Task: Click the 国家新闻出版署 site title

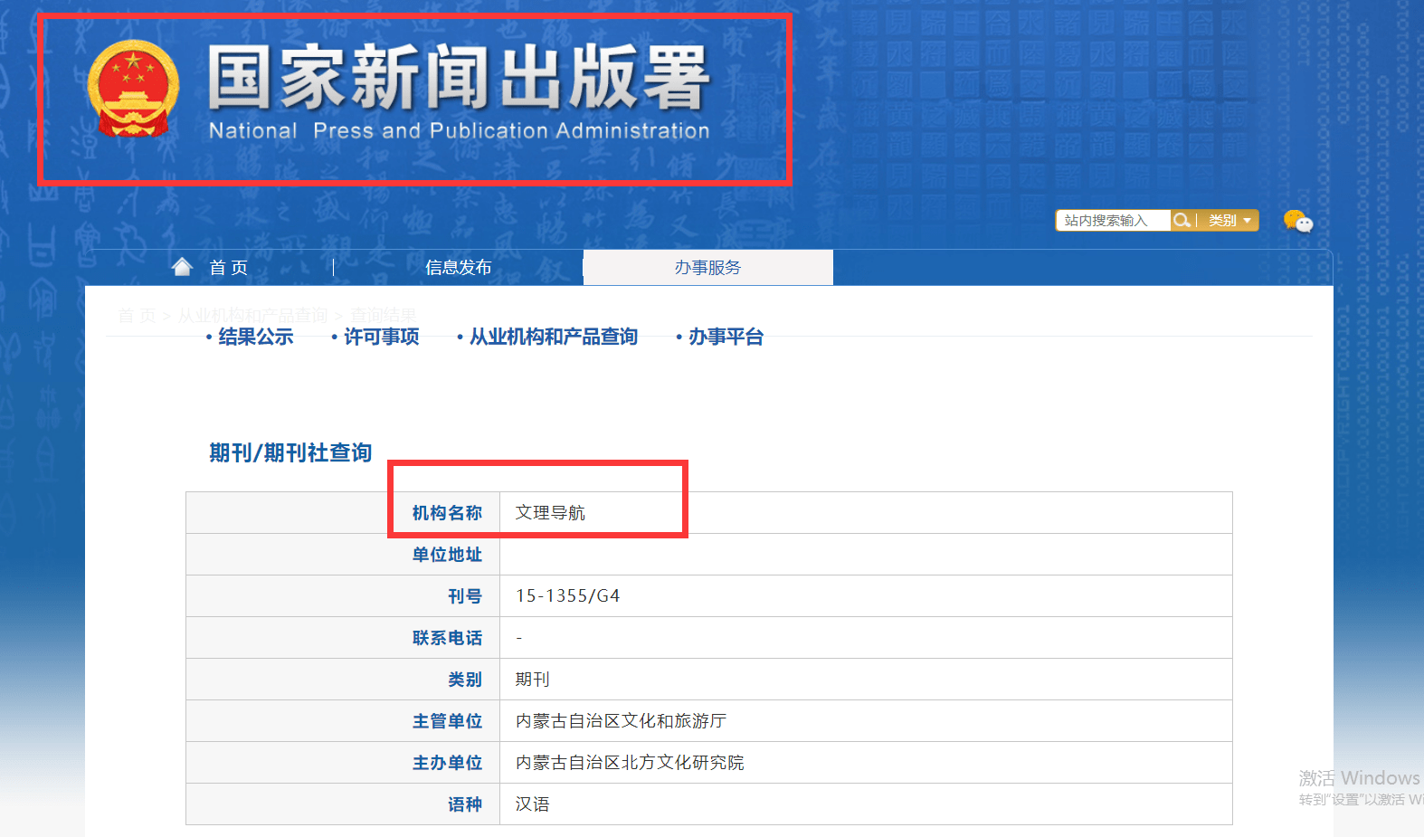Action: (459, 78)
